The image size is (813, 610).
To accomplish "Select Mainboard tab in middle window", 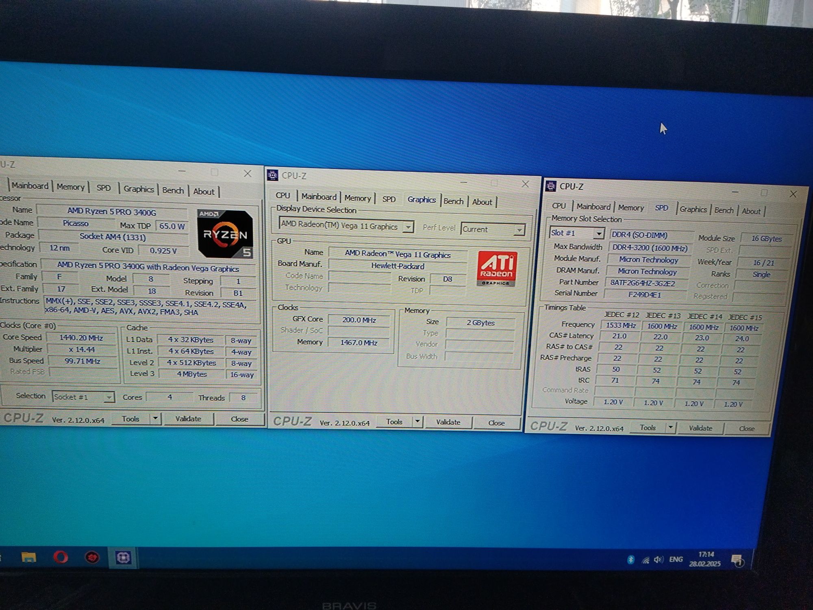I will click(x=319, y=197).
